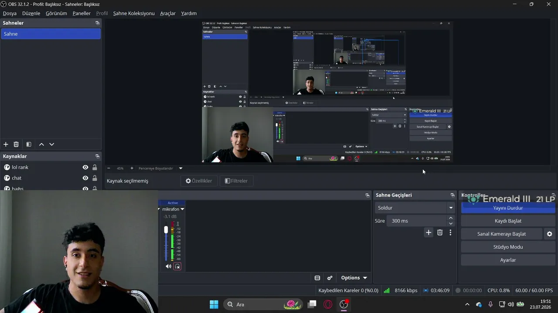This screenshot has width=558, height=313.
Task: Open the volume icon in the system tray
Action: 510,304
